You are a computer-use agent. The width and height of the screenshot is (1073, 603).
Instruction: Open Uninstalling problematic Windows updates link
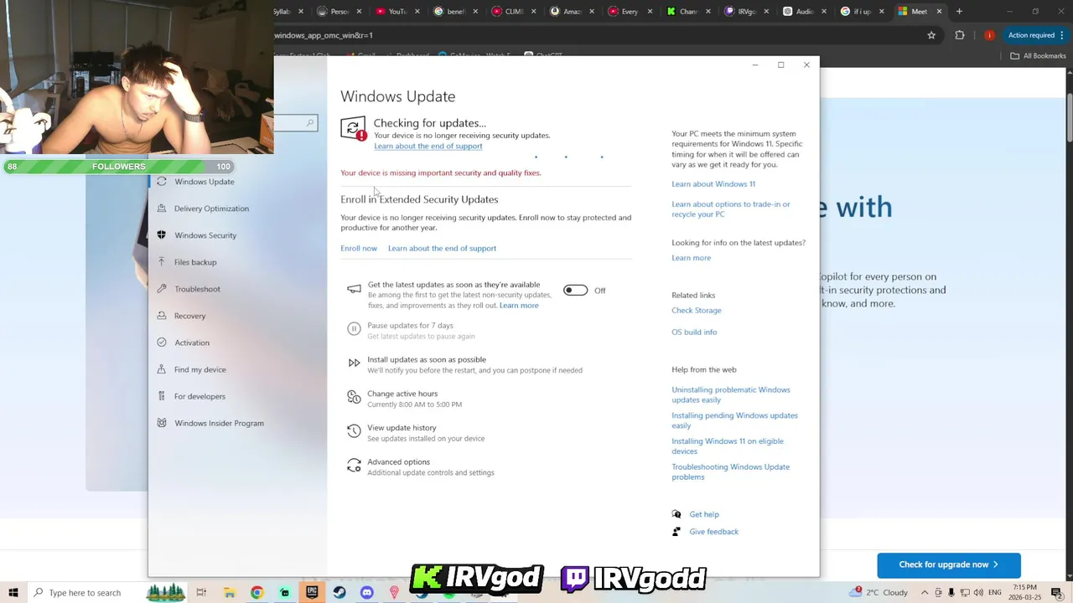731,394
